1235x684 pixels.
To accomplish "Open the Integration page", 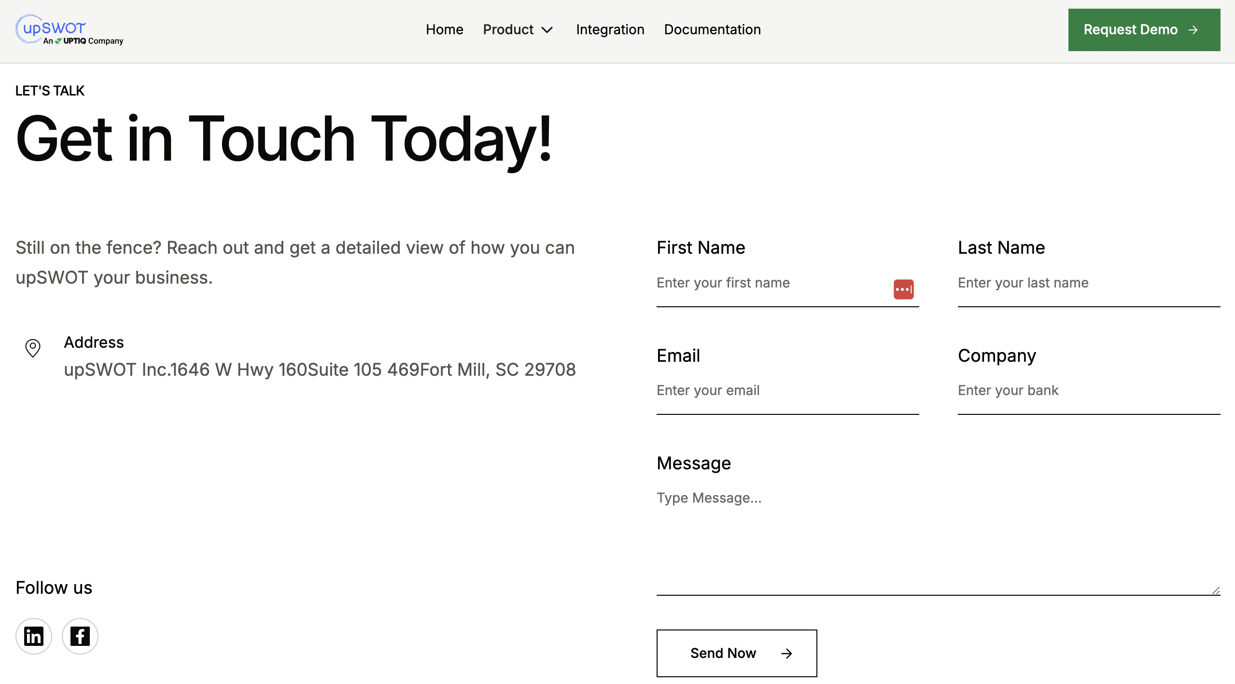I will click(x=610, y=30).
